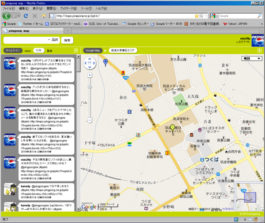Click the green map pin at 春日キャンパス
Screen dimensions: 265x223
172,129
